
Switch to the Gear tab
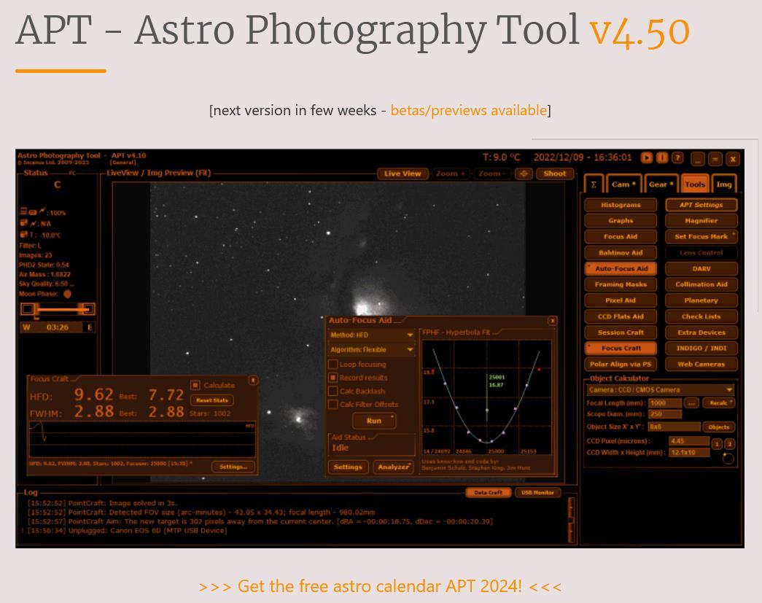pos(661,184)
